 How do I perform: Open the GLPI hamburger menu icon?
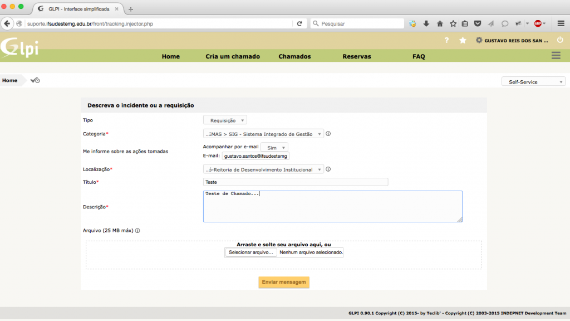[x=556, y=55]
